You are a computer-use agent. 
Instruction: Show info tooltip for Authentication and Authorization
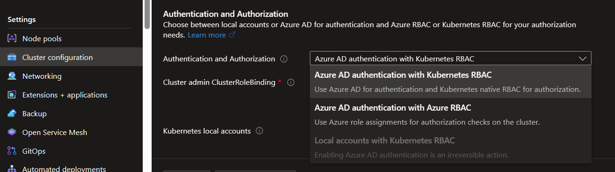[284, 59]
